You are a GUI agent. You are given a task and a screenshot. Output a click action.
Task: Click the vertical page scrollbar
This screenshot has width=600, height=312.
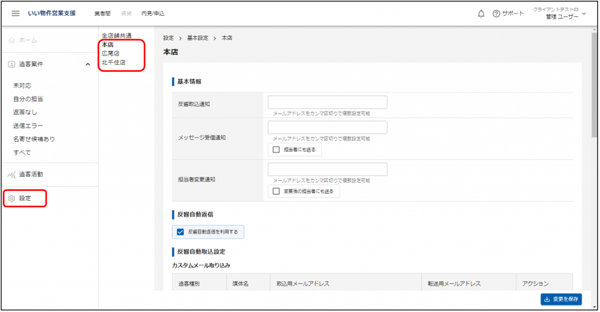point(594,88)
